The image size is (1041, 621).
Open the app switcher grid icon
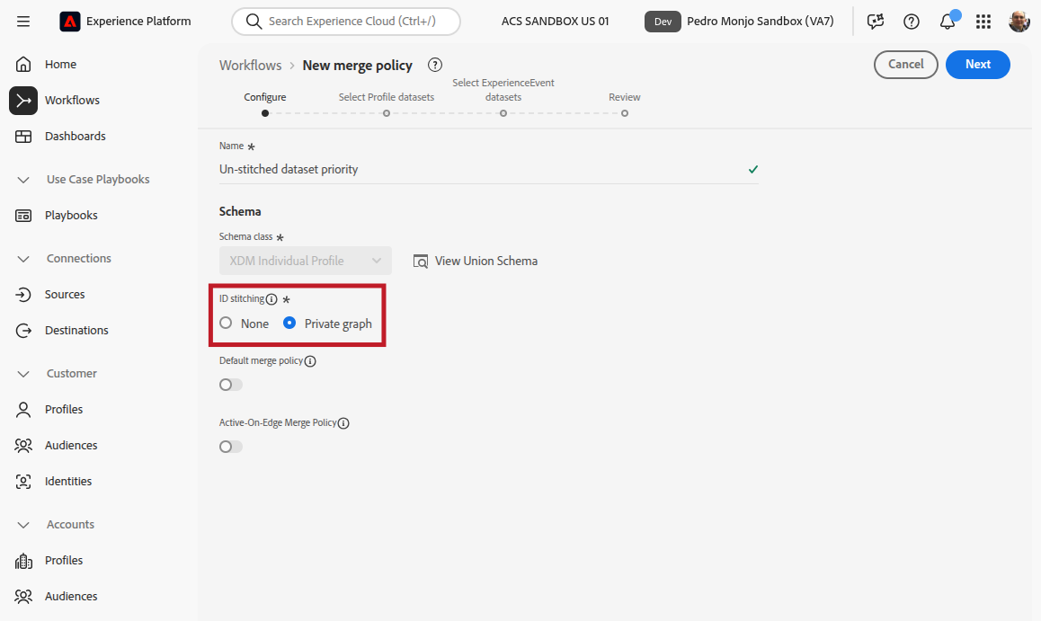pos(983,22)
